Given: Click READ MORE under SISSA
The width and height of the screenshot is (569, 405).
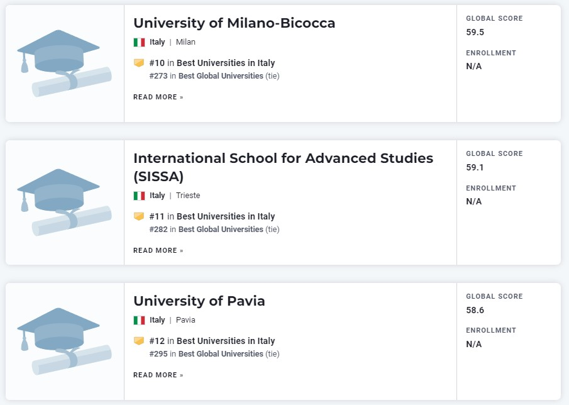Looking at the screenshot, I should 158,251.
